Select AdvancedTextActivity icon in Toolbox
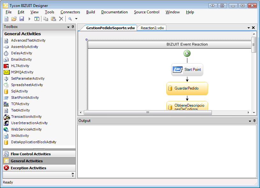 click(x=6, y=41)
